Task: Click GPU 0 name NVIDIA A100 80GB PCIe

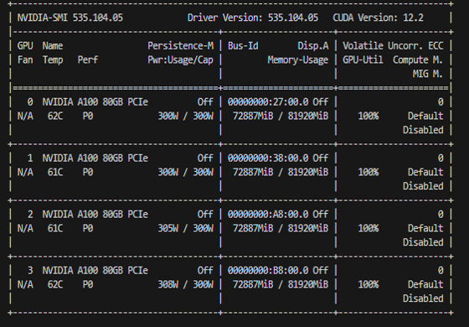Action: click(95, 102)
